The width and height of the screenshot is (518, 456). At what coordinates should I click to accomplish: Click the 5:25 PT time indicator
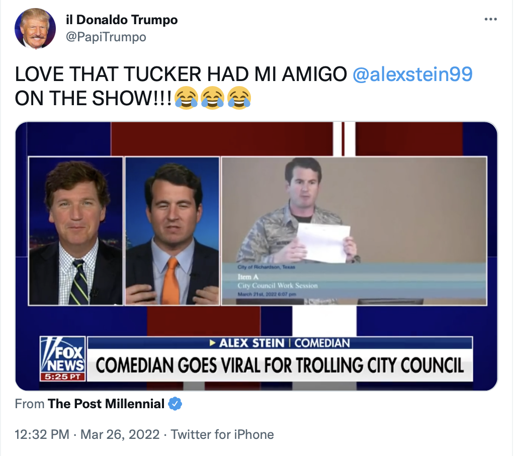coord(63,377)
